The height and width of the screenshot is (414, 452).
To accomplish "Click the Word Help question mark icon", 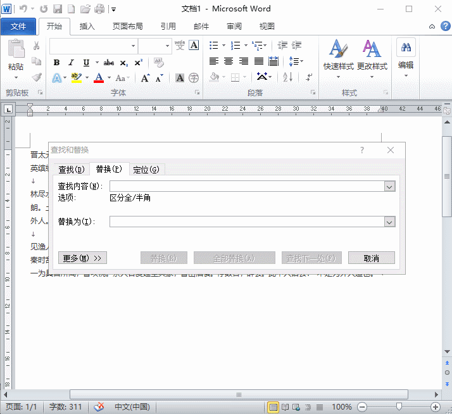I will click(446, 26).
